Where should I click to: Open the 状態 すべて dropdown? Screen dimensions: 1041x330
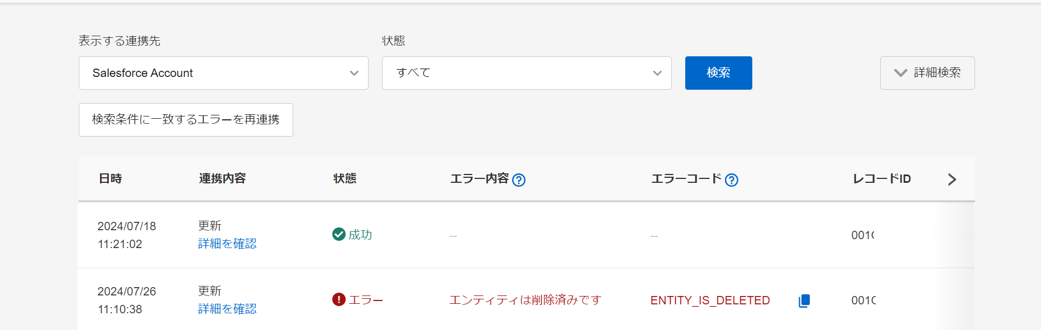(527, 73)
